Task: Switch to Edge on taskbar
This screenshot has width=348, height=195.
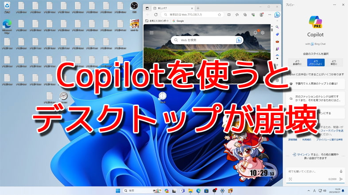Action: coord(198,191)
